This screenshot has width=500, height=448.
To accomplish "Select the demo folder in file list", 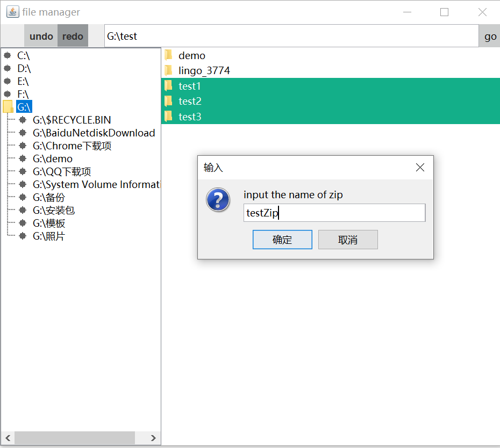I will (x=330, y=55).
